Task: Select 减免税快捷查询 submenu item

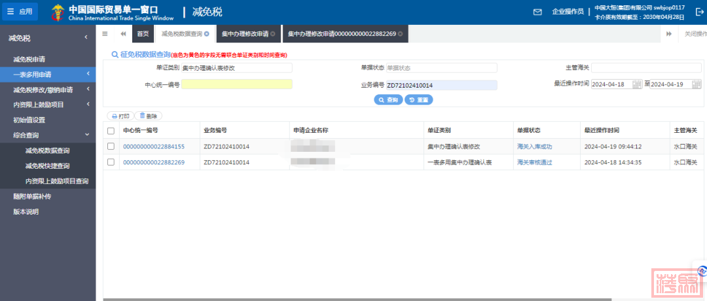Action: (48, 166)
